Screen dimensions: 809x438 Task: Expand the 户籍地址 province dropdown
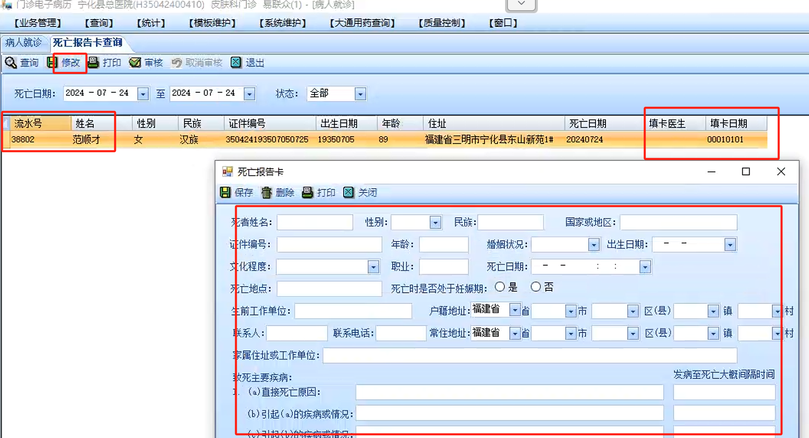click(514, 310)
